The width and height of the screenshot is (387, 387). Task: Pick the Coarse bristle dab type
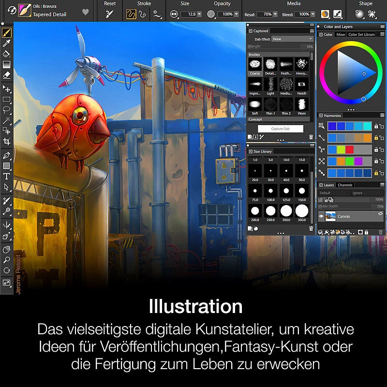pyautogui.click(x=256, y=65)
